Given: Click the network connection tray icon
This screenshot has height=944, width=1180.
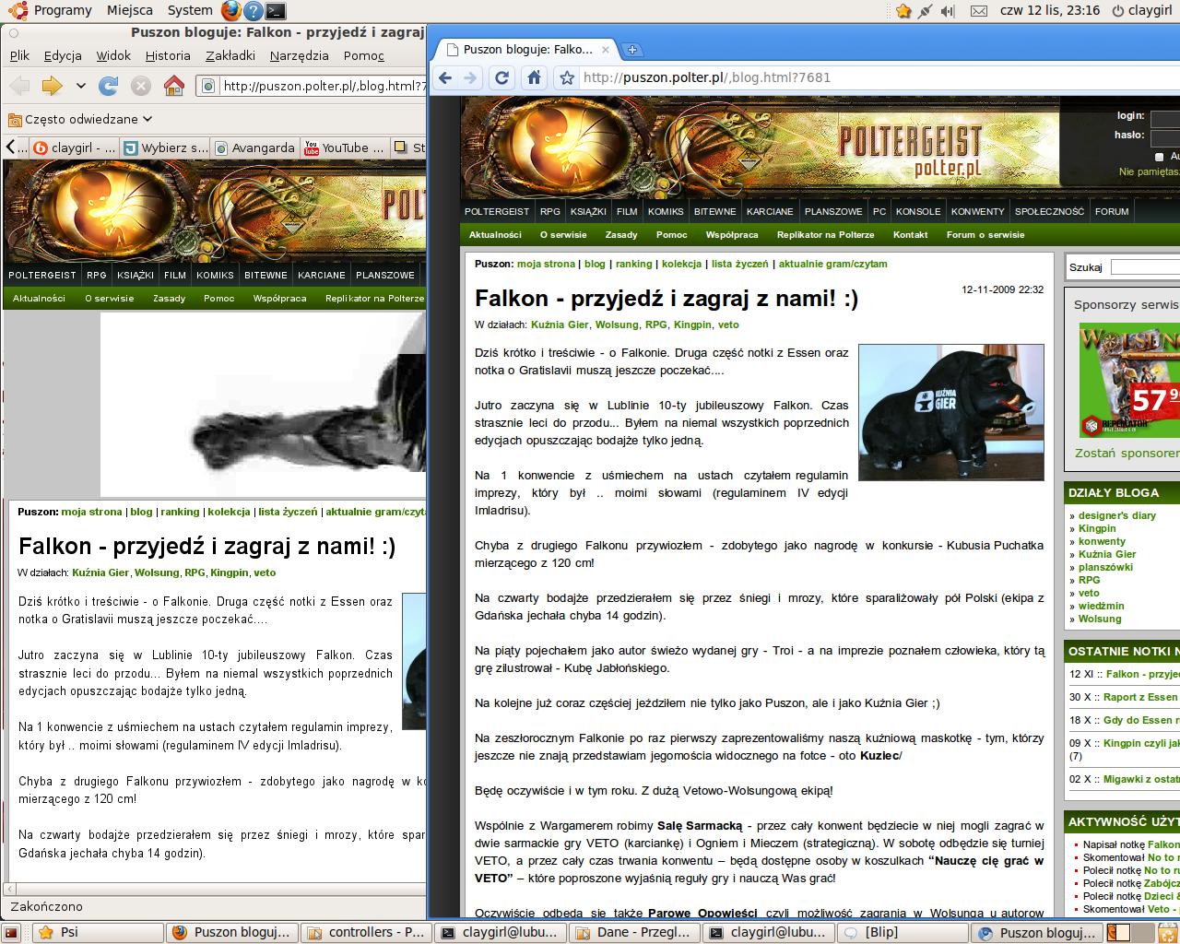Looking at the screenshot, I should coord(926,10).
